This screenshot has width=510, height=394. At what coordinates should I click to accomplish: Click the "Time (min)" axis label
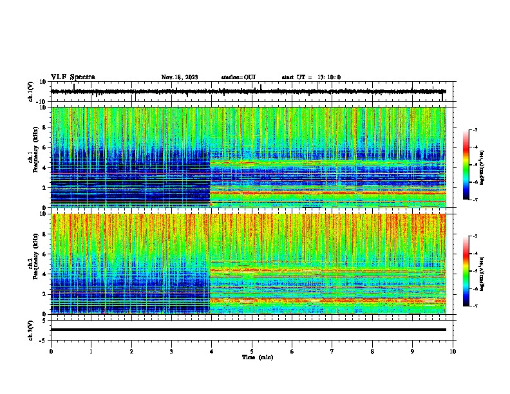pos(258,357)
